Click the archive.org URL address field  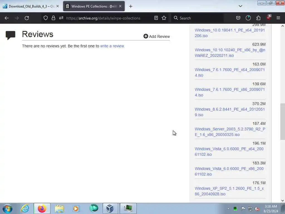coord(103,18)
